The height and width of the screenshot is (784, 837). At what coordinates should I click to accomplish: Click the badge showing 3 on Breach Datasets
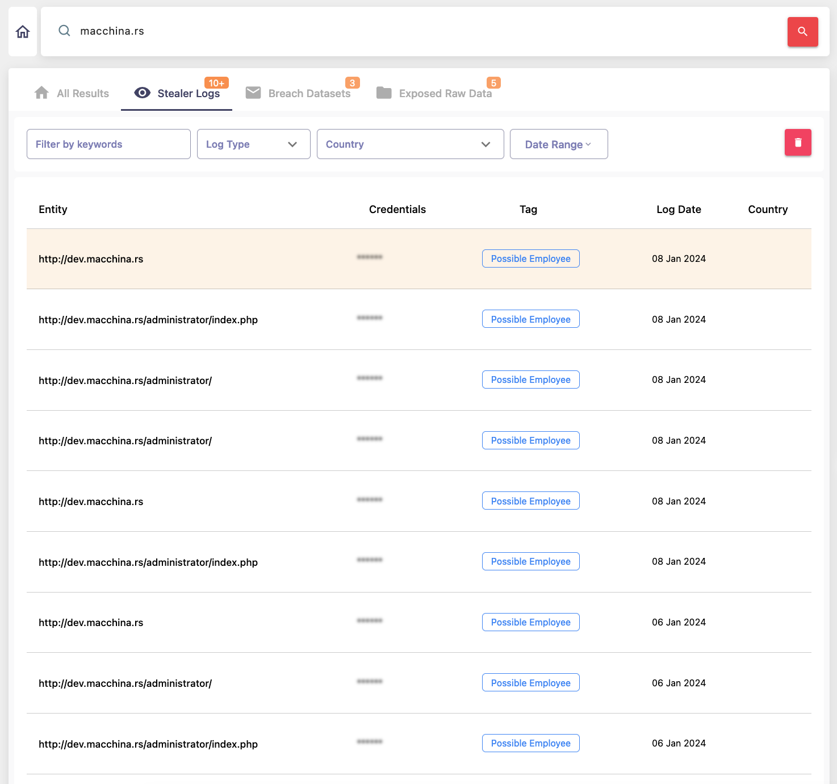pyautogui.click(x=353, y=83)
